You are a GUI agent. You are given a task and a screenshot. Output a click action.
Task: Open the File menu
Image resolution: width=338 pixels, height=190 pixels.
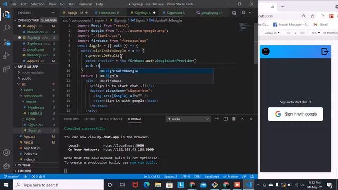pyautogui.click(x=14, y=4)
